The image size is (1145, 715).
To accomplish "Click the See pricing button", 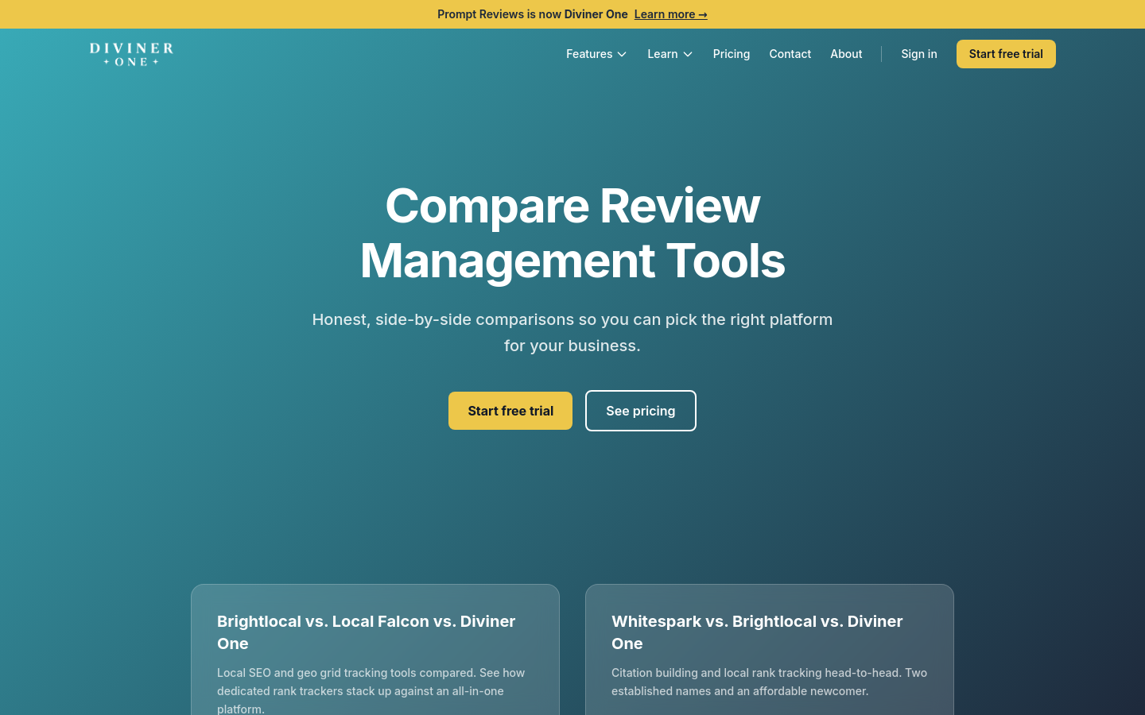I will tap(641, 411).
